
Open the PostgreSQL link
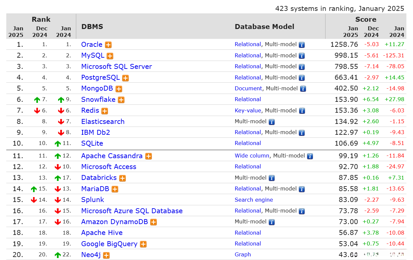[x=100, y=77]
